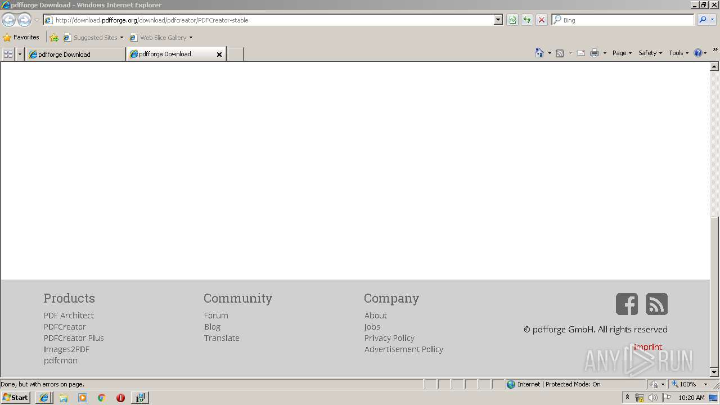This screenshot has height=405, width=720.
Task: Open volume speaker tray icon
Action: 652,398
